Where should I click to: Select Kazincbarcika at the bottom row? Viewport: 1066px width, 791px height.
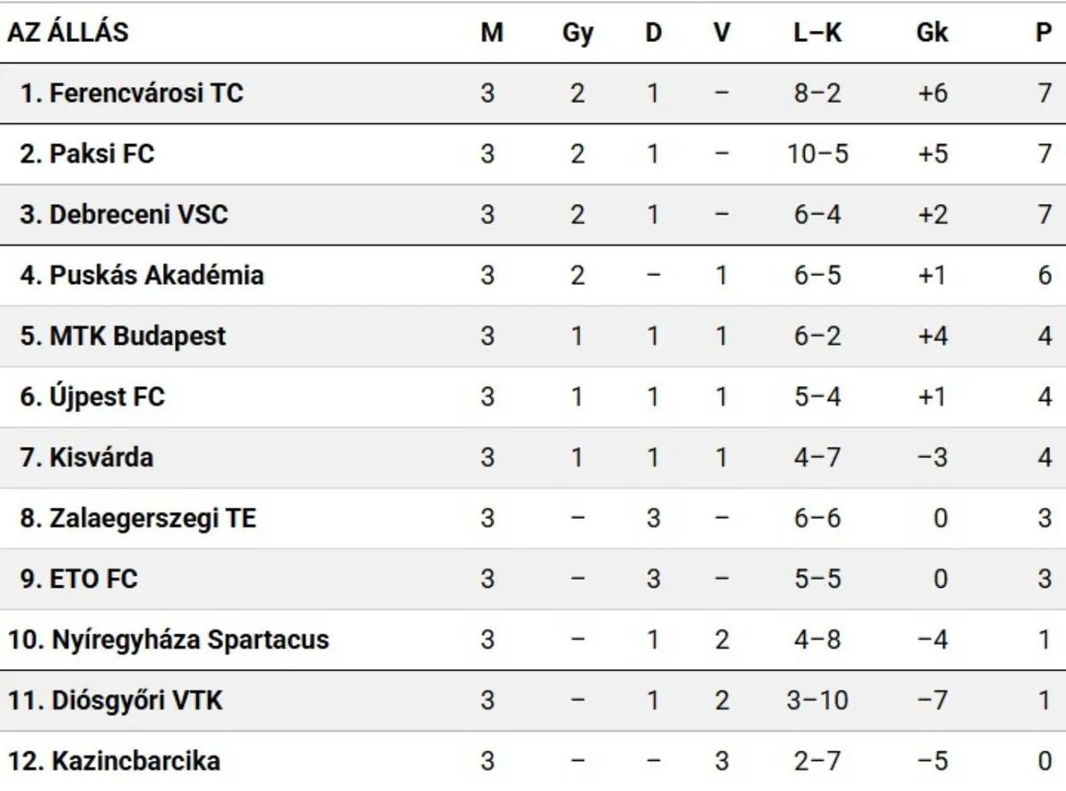(533, 761)
